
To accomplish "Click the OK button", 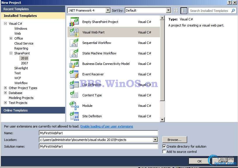I will tap(199, 161).
